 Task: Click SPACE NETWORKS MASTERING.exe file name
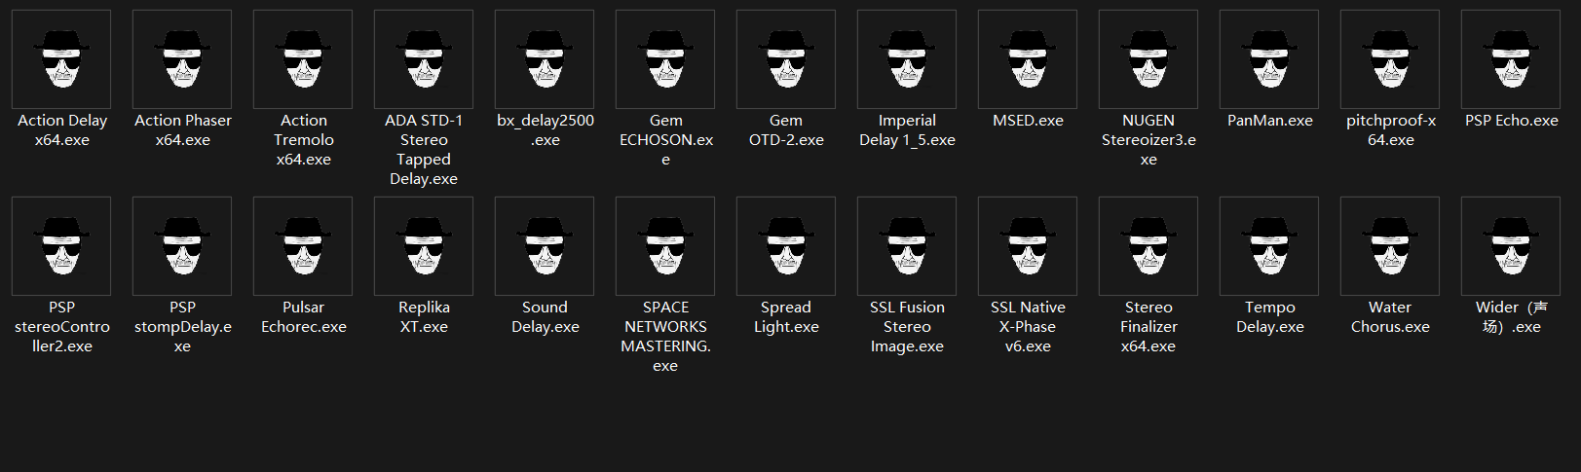pyautogui.click(x=665, y=337)
